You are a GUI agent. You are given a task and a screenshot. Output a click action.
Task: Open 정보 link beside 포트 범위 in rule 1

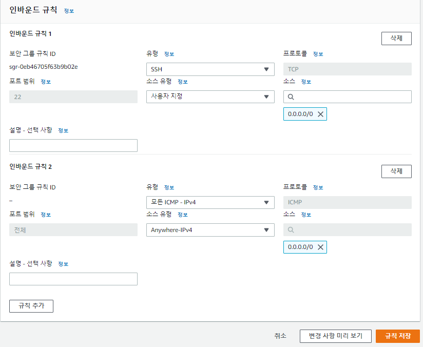pos(46,82)
